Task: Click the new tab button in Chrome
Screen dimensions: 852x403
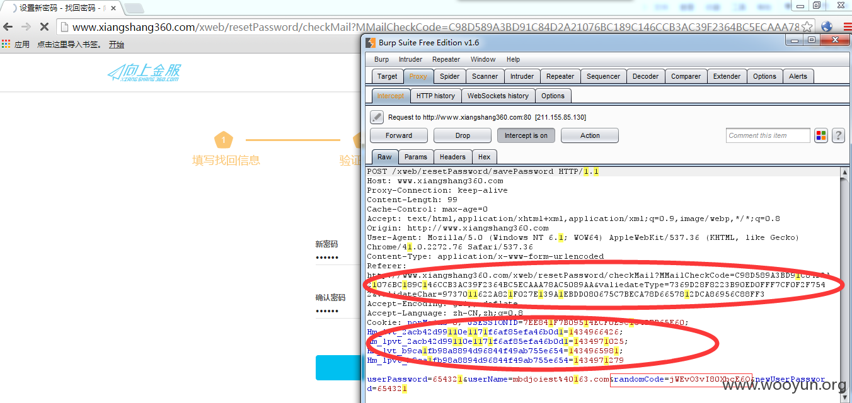Action: tap(133, 8)
